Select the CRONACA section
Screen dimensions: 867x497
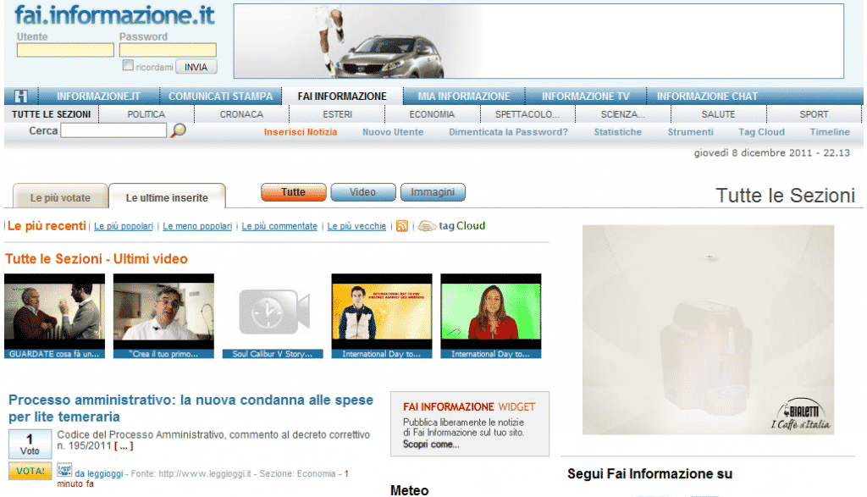(x=241, y=114)
